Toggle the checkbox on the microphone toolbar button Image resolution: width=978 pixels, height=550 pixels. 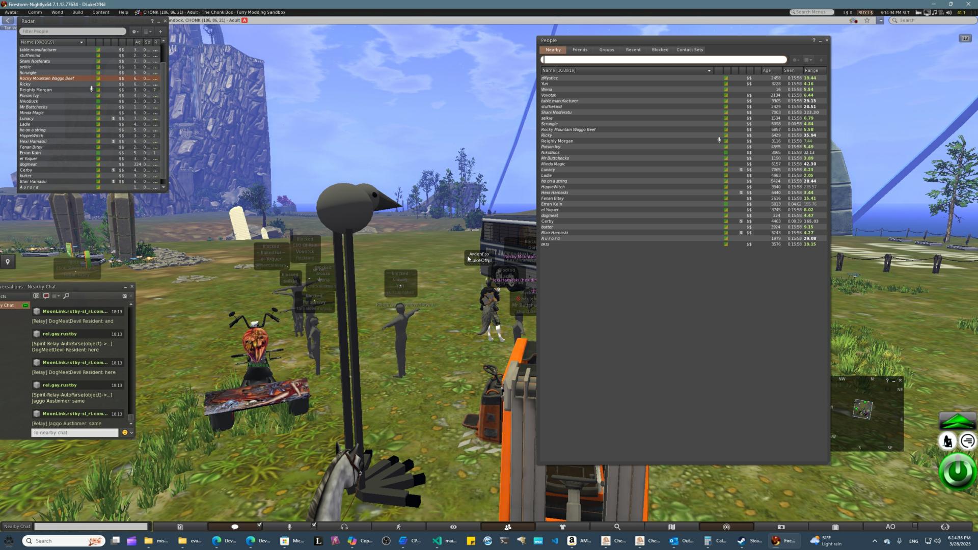pos(314,524)
